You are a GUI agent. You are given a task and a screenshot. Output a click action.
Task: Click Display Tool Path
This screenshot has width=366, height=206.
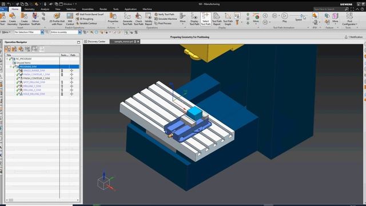194,19
